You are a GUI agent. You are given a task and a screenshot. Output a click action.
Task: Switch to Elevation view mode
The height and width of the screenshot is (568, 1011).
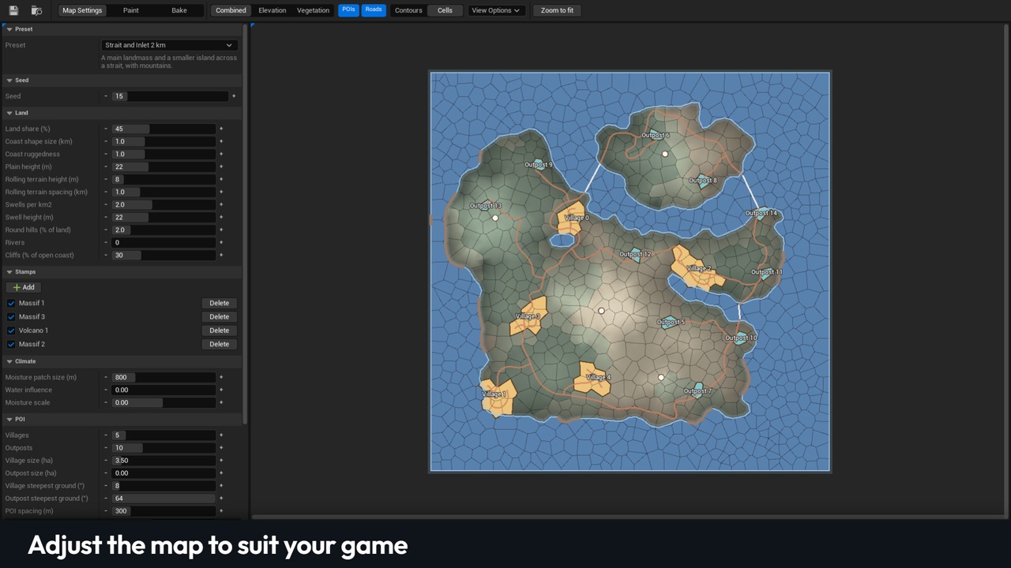(272, 10)
